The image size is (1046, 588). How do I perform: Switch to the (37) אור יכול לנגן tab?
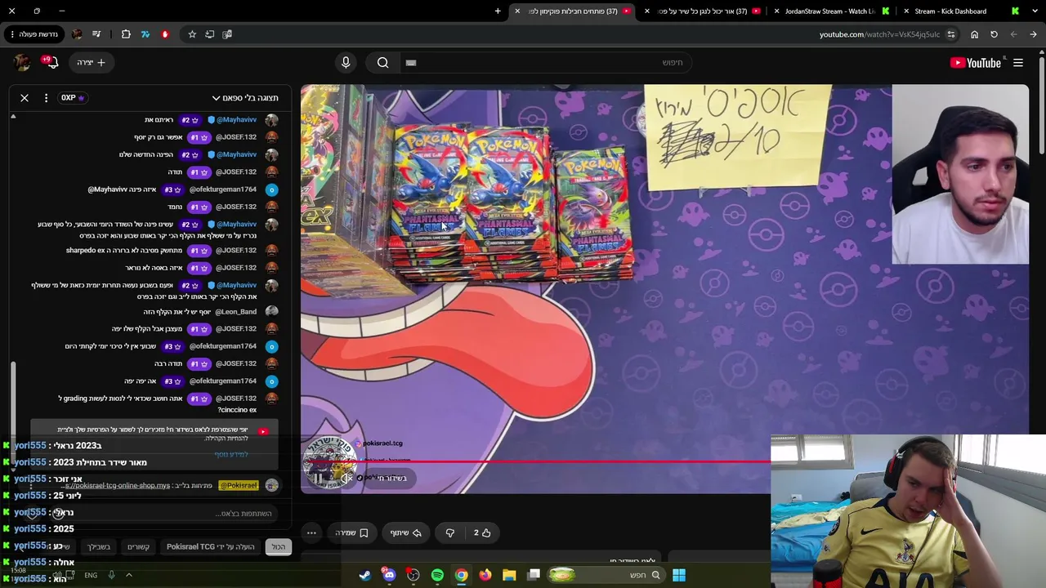(703, 11)
